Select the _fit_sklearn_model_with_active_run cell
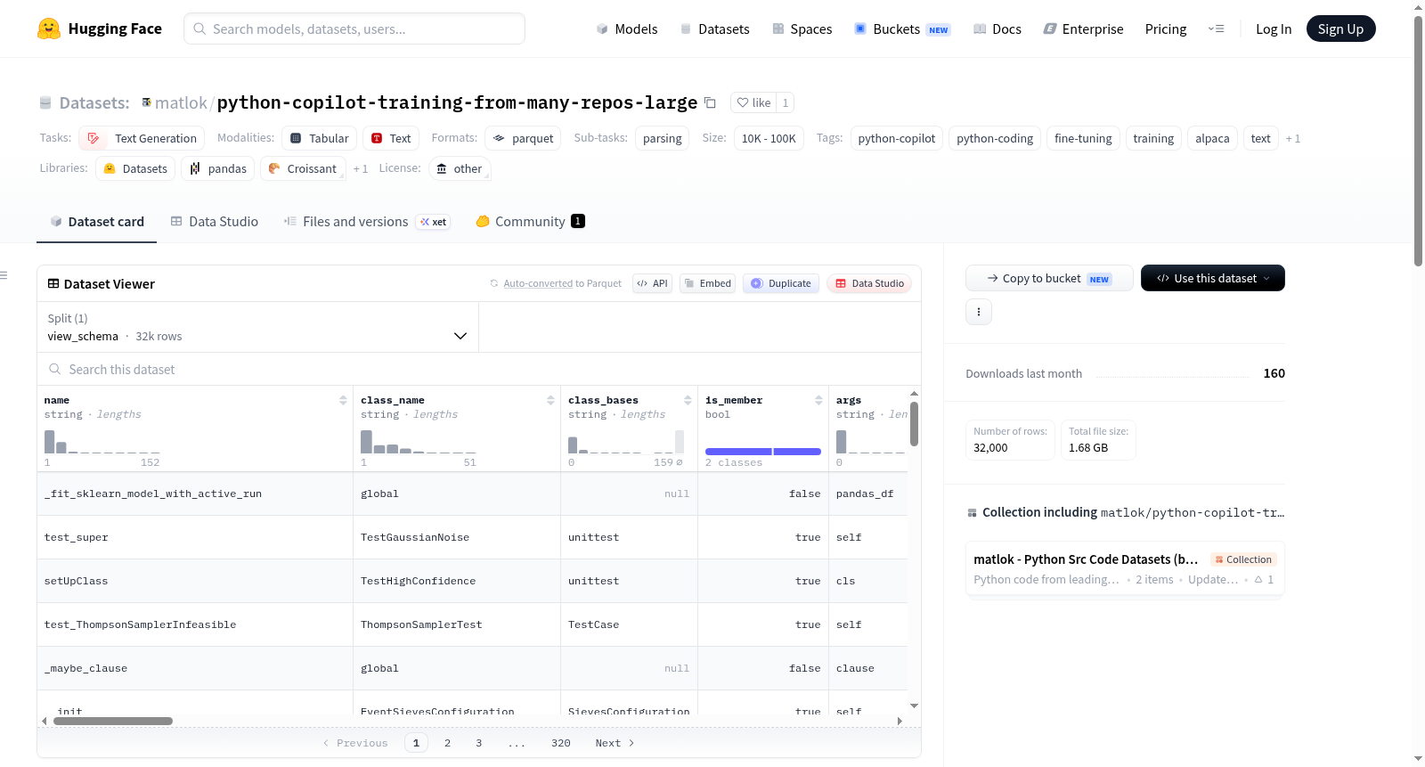The image size is (1425, 767). click(195, 494)
